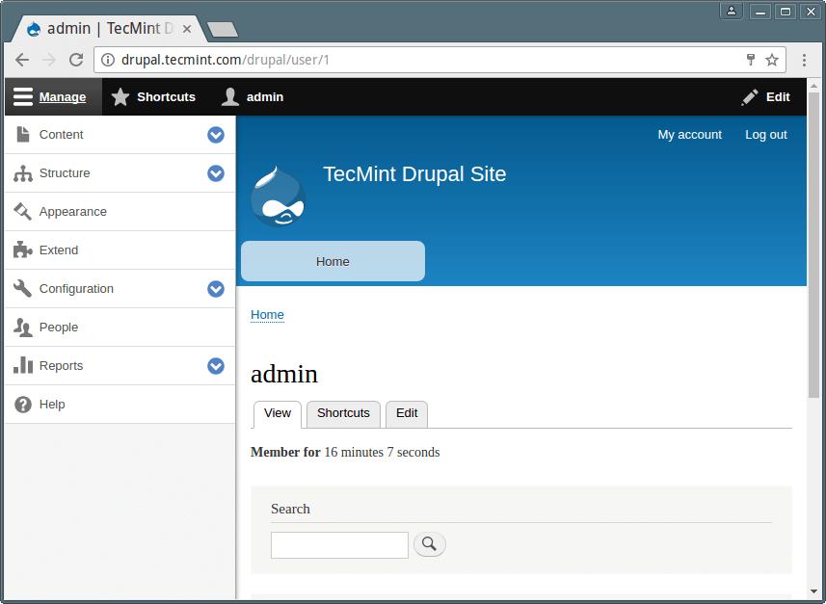Select the Appearance brush icon

21,211
